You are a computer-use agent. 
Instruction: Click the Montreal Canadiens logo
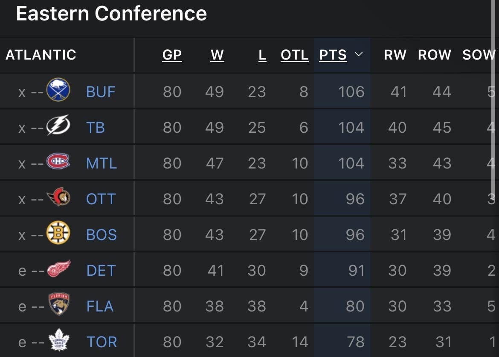click(58, 162)
